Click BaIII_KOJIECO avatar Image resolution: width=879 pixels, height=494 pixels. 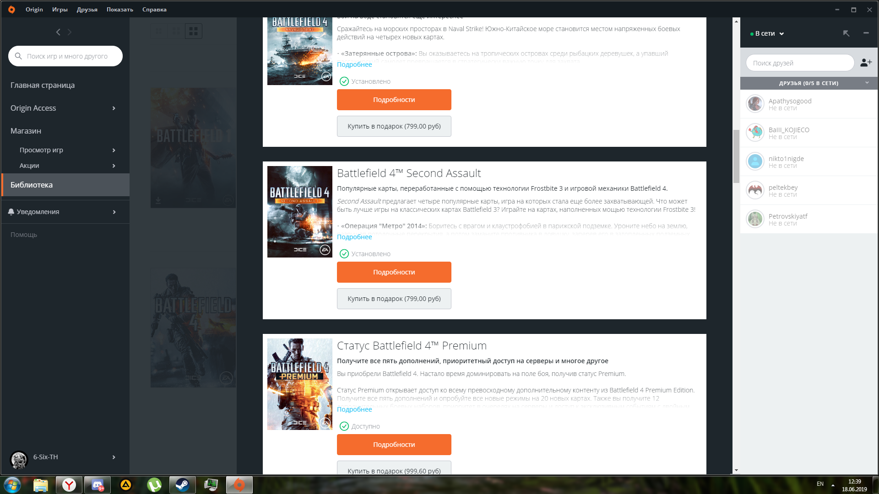[755, 133]
